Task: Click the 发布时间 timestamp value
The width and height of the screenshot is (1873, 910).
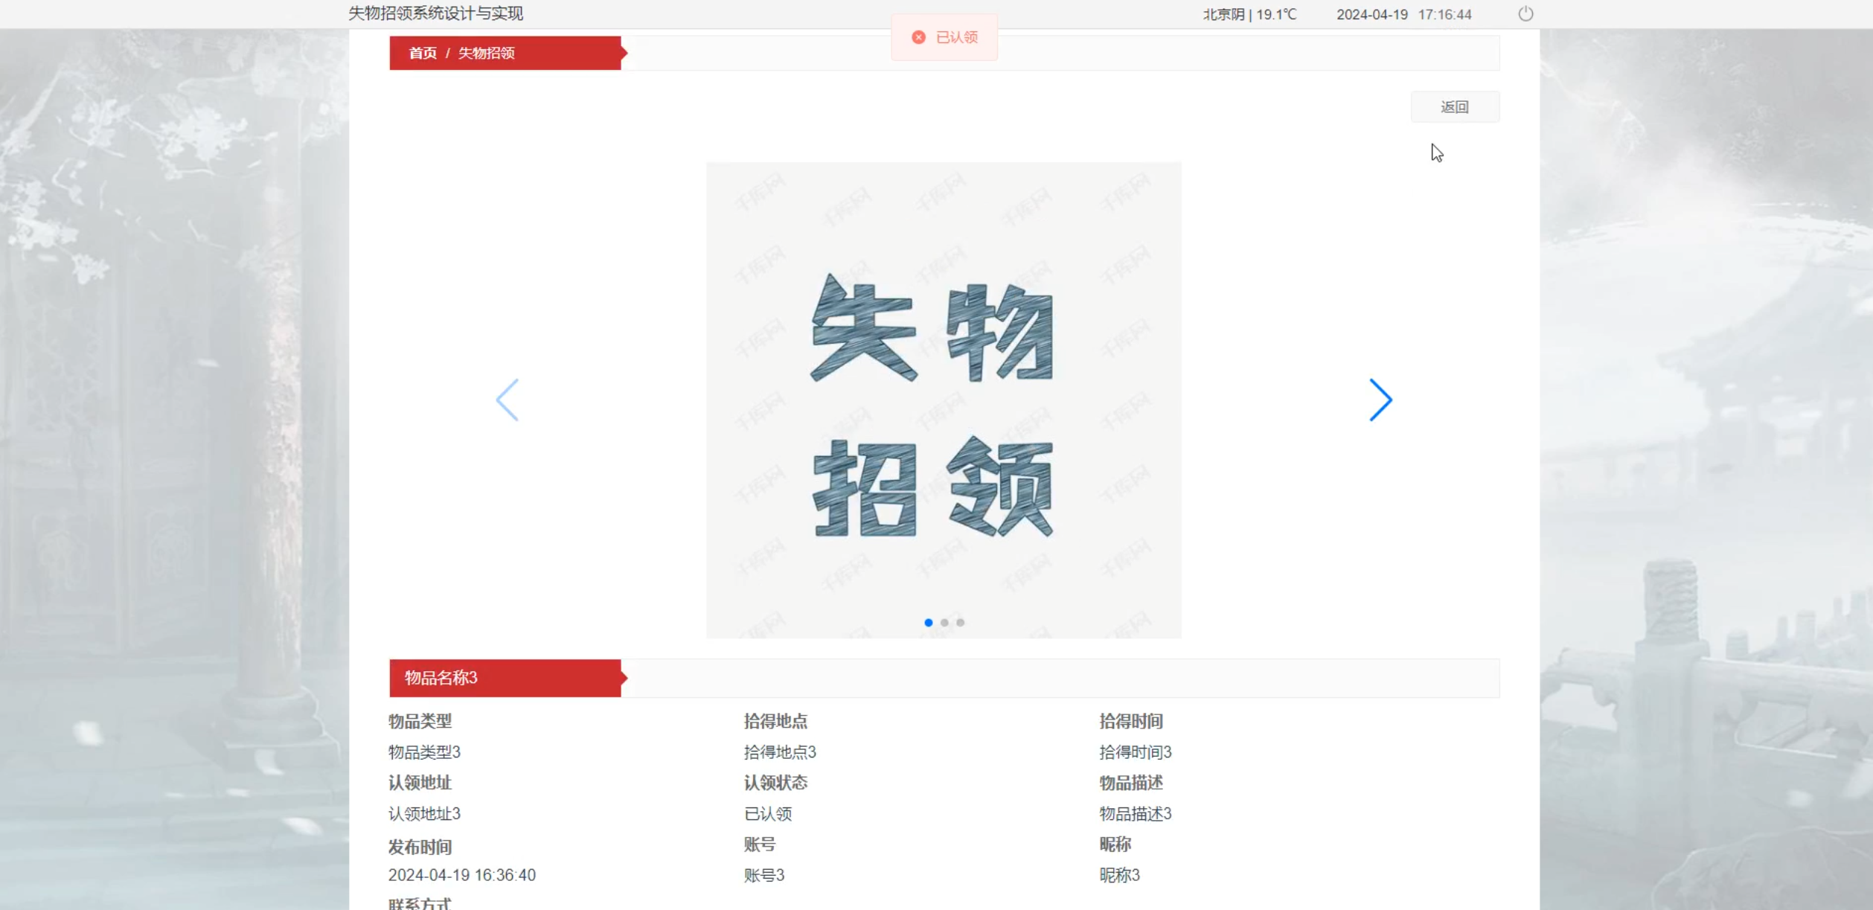Action: pos(461,875)
